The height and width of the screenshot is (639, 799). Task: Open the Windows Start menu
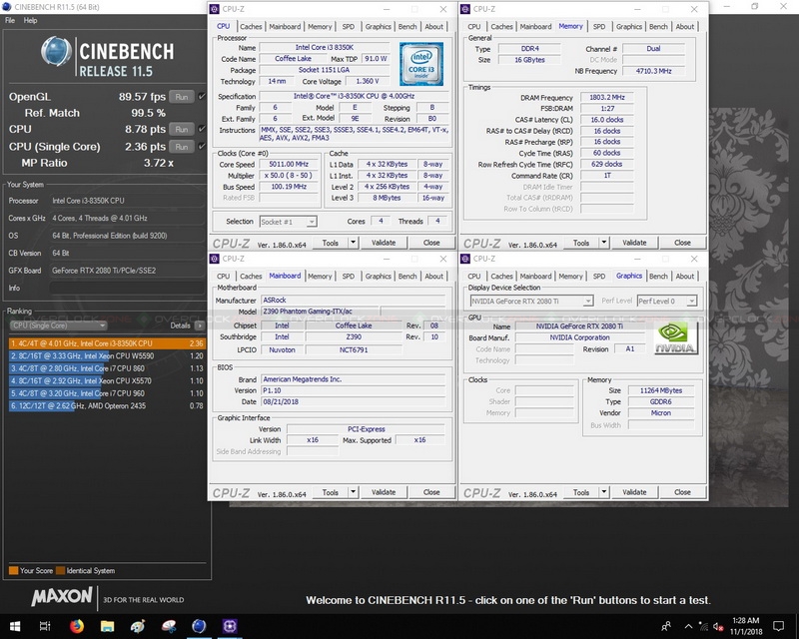(15, 626)
